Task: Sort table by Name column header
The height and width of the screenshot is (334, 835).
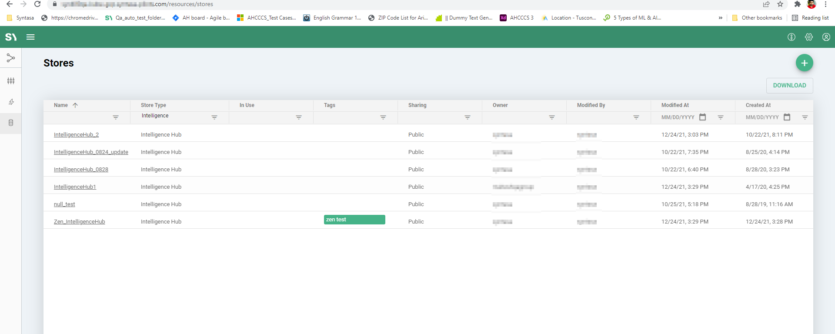Action: click(61, 105)
